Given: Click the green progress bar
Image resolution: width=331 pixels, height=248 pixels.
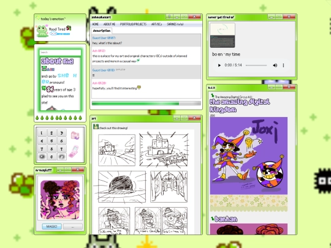Looking at the screenshot, I should click(146, 103).
